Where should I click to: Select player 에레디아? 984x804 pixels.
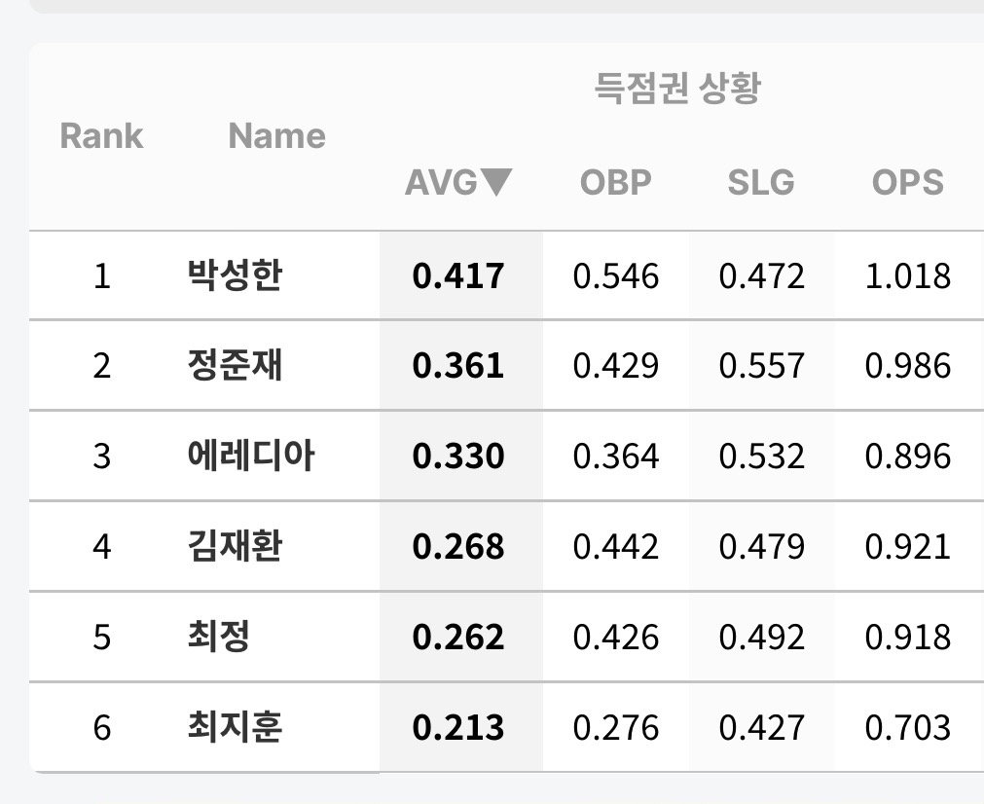click(250, 455)
